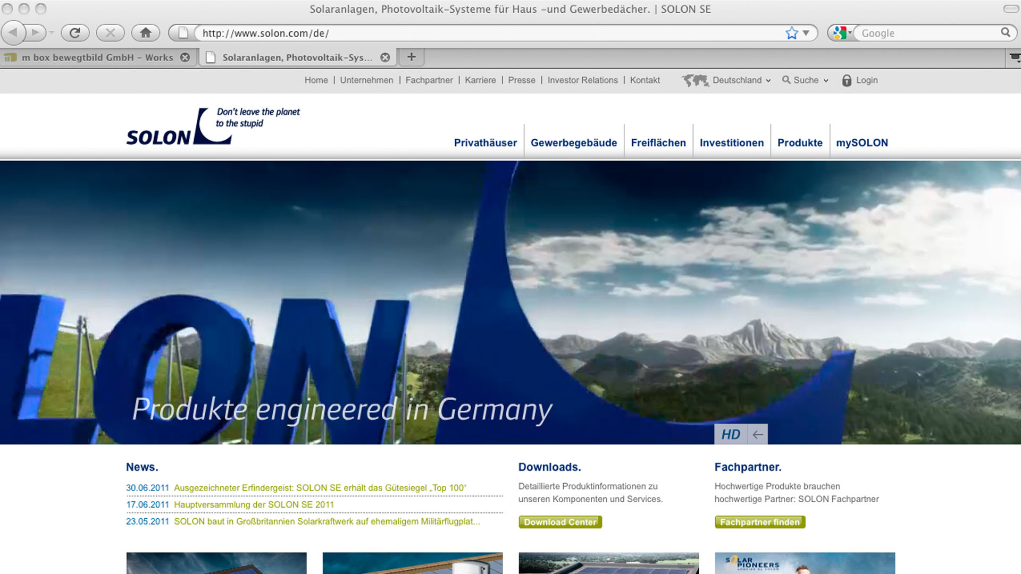The image size is (1021, 574).
Task: Open the Produkte menu
Action: [800, 142]
